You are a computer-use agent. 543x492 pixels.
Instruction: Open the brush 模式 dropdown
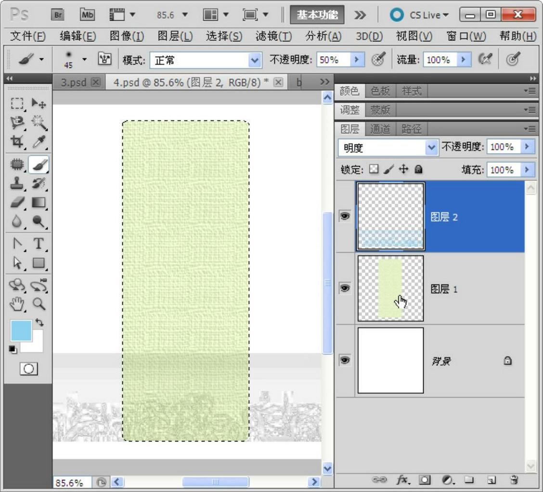(255, 60)
